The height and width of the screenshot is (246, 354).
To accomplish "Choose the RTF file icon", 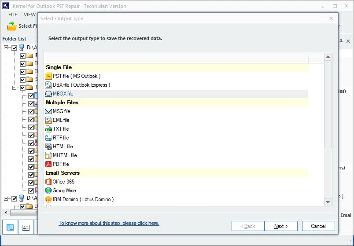I will click(48, 138).
